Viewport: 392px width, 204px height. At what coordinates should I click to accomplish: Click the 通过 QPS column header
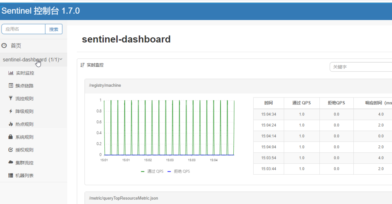302,103
